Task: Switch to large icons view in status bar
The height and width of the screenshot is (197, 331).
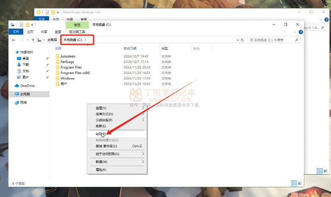Action: [300, 183]
